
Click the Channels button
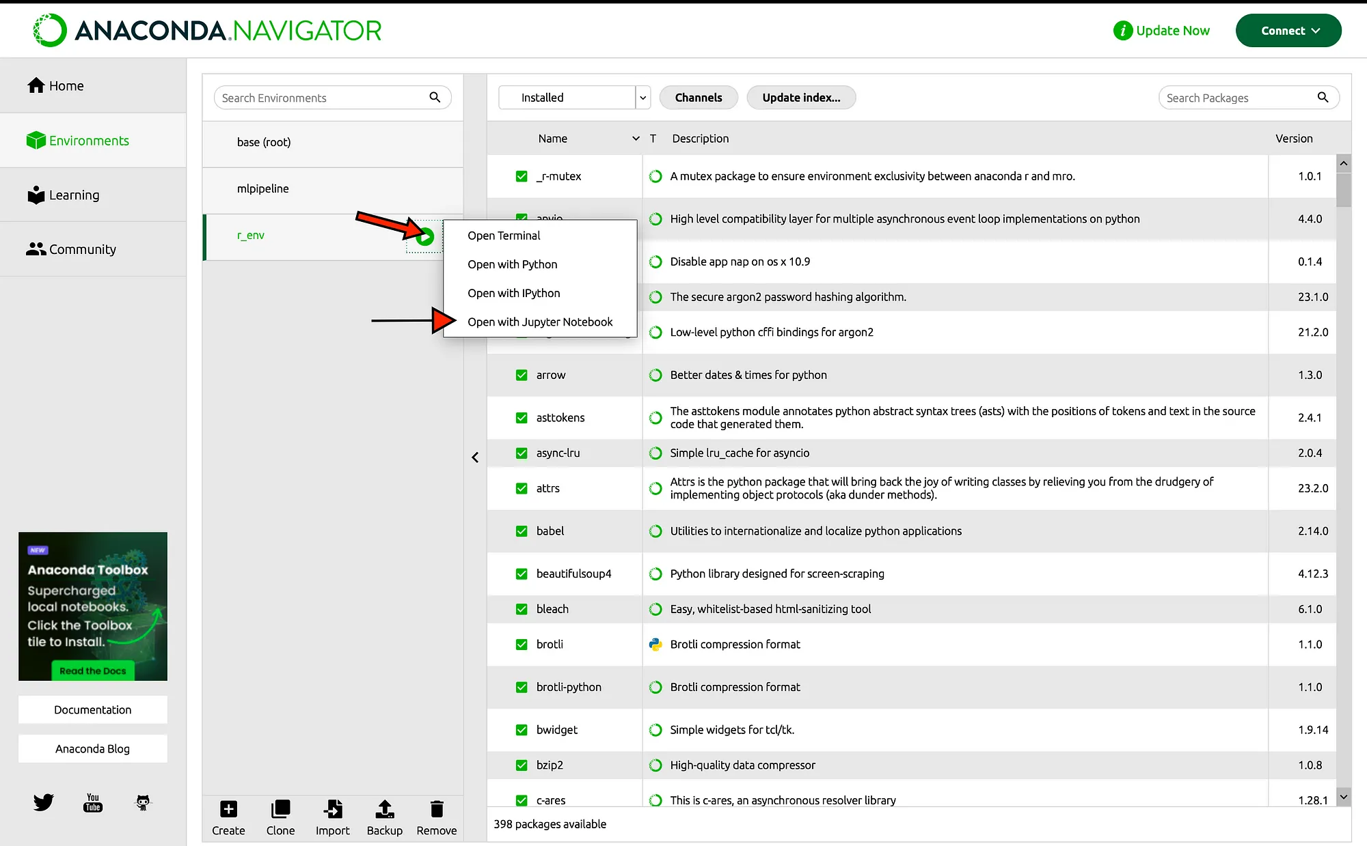(699, 98)
